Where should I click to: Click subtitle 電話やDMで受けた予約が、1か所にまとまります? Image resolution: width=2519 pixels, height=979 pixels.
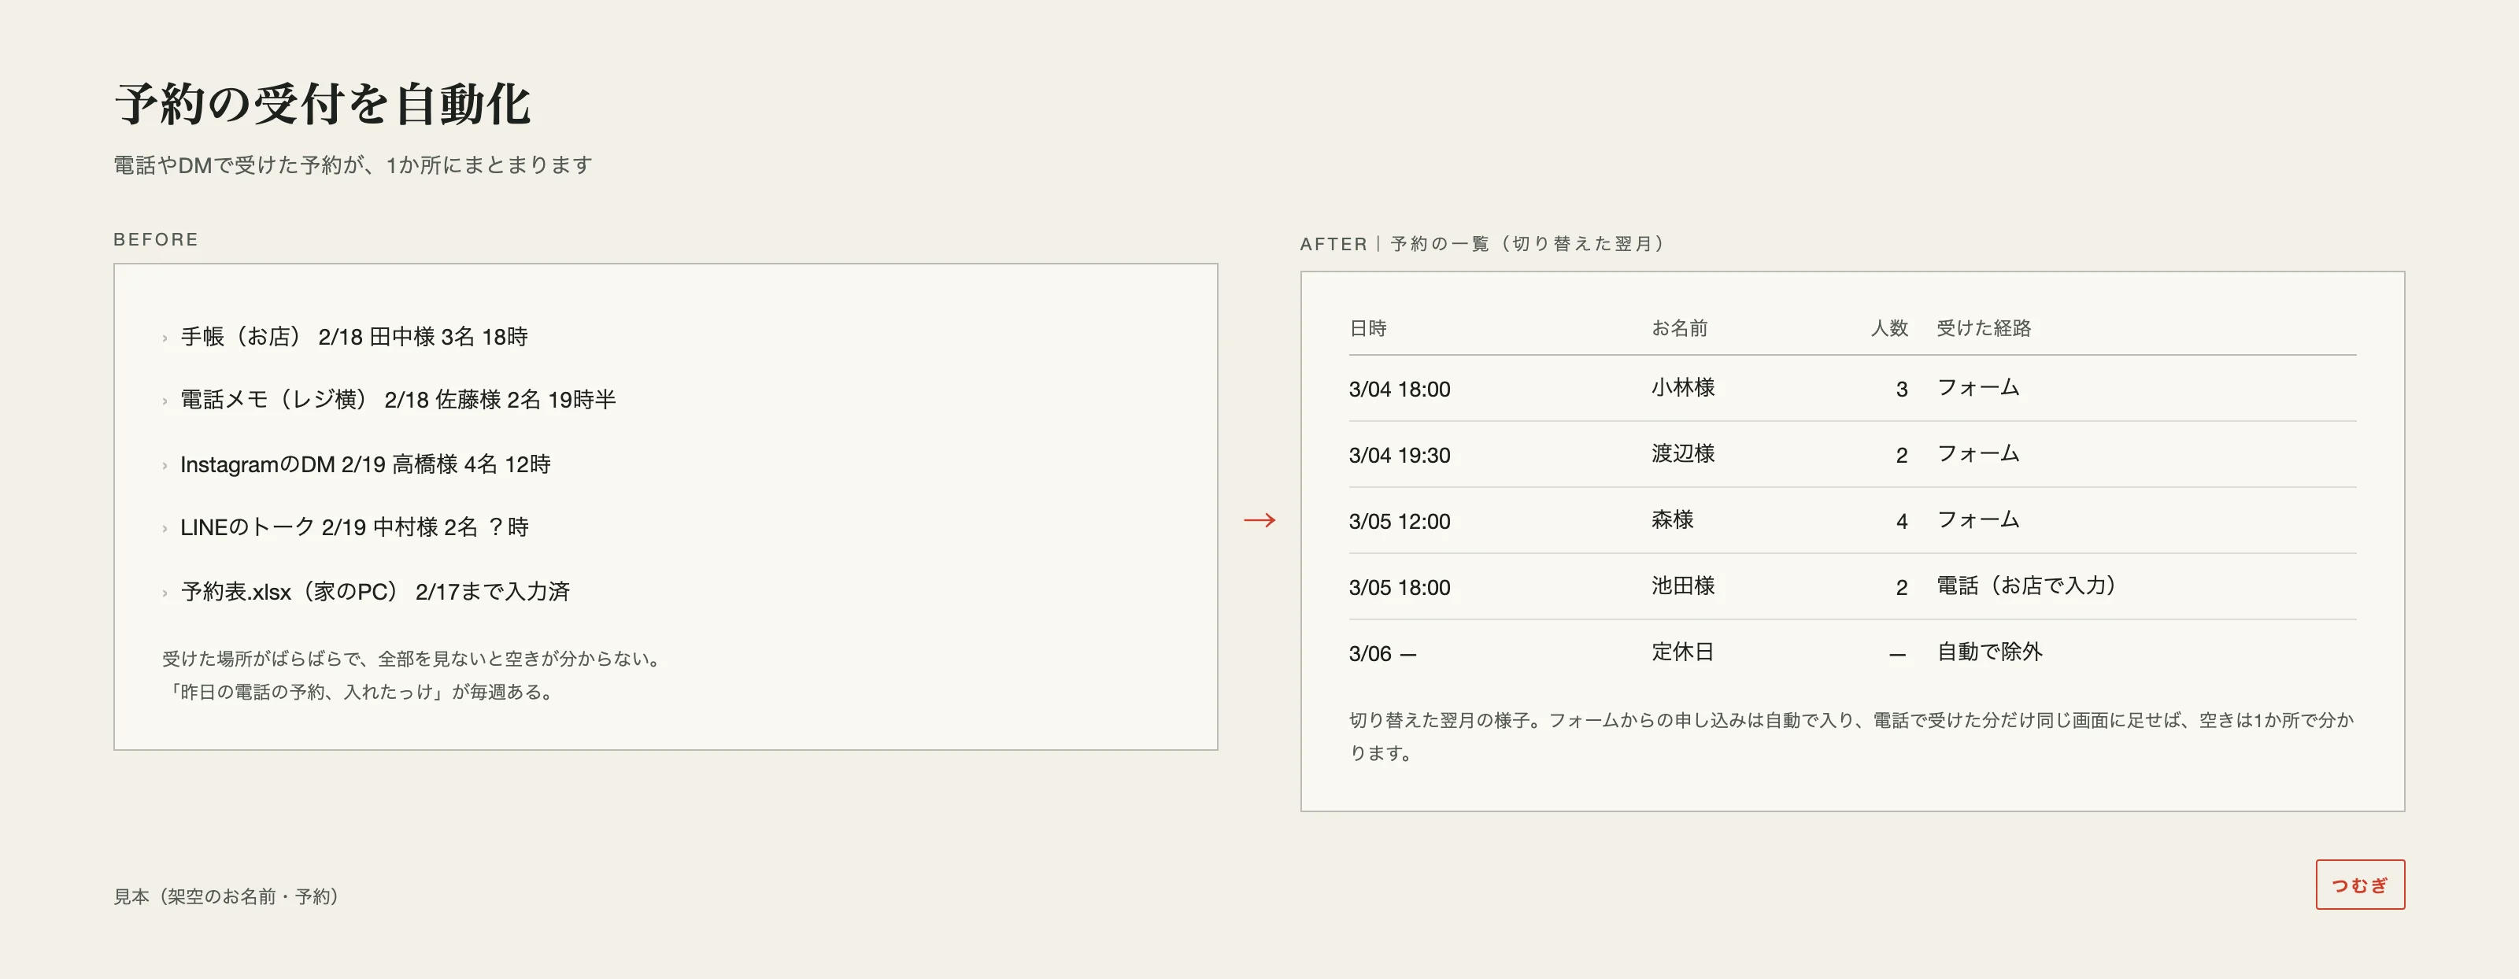click(x=353, y=165)
